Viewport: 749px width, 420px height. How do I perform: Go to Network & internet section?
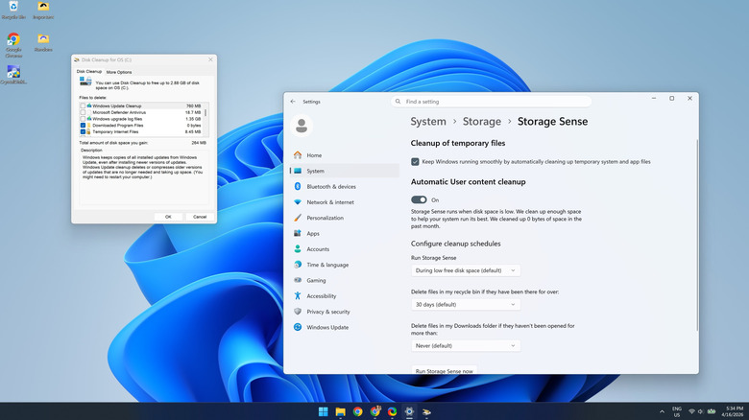pos(329,202)
